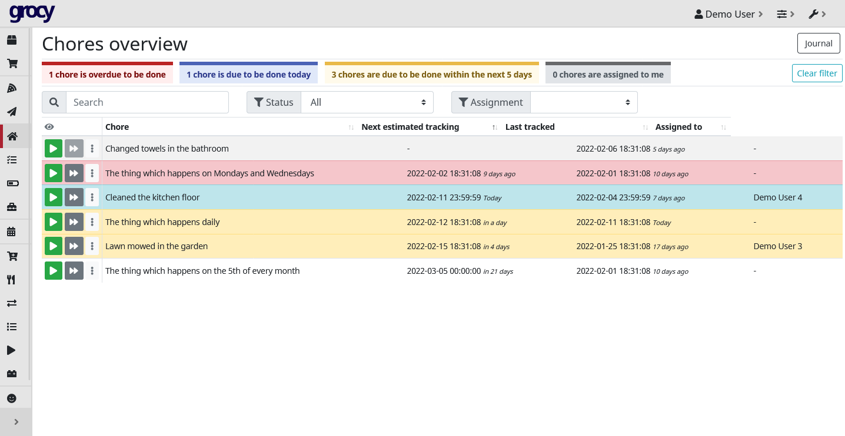Click the fork and knife sidebar icon
The width and height of the screenshot is (845, 436).
pos(11,280)
